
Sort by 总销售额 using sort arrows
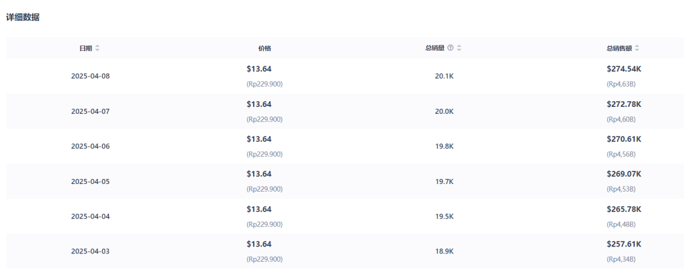637,48
